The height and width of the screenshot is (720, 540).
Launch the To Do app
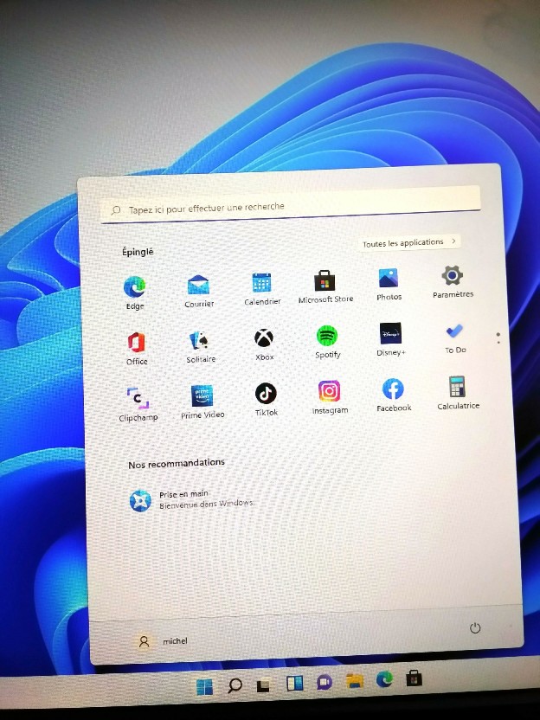pos(454,337)
